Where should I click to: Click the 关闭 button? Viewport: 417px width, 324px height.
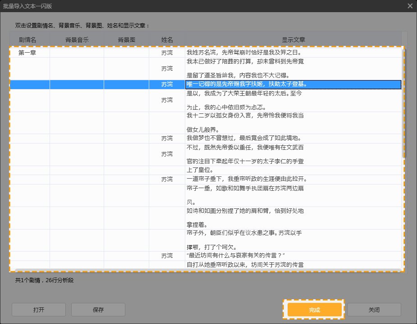click(374, 310)
